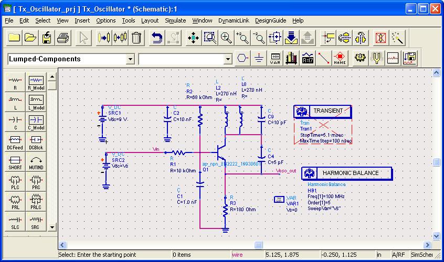
Task: Add a wire label with NAME icon
Action: (x=340, y=58)
